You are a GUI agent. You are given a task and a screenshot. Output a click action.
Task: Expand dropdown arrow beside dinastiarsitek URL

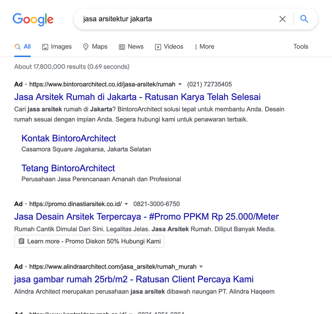point(126,204)
